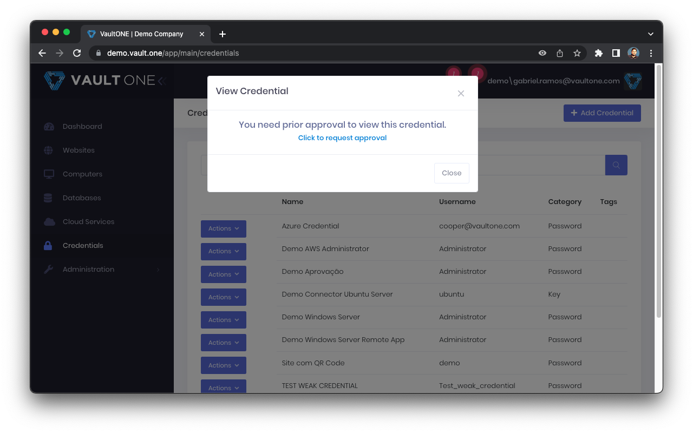Toggle the browser bookmark star

click(x=577, y=53)
